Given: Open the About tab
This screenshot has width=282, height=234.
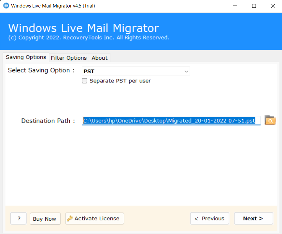Looking at the screenshot, I should pyautogui.click(x=100, y=58).
